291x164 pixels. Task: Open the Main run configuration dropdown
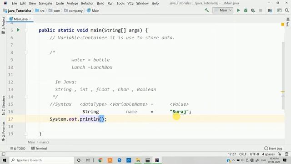(223, 10)
